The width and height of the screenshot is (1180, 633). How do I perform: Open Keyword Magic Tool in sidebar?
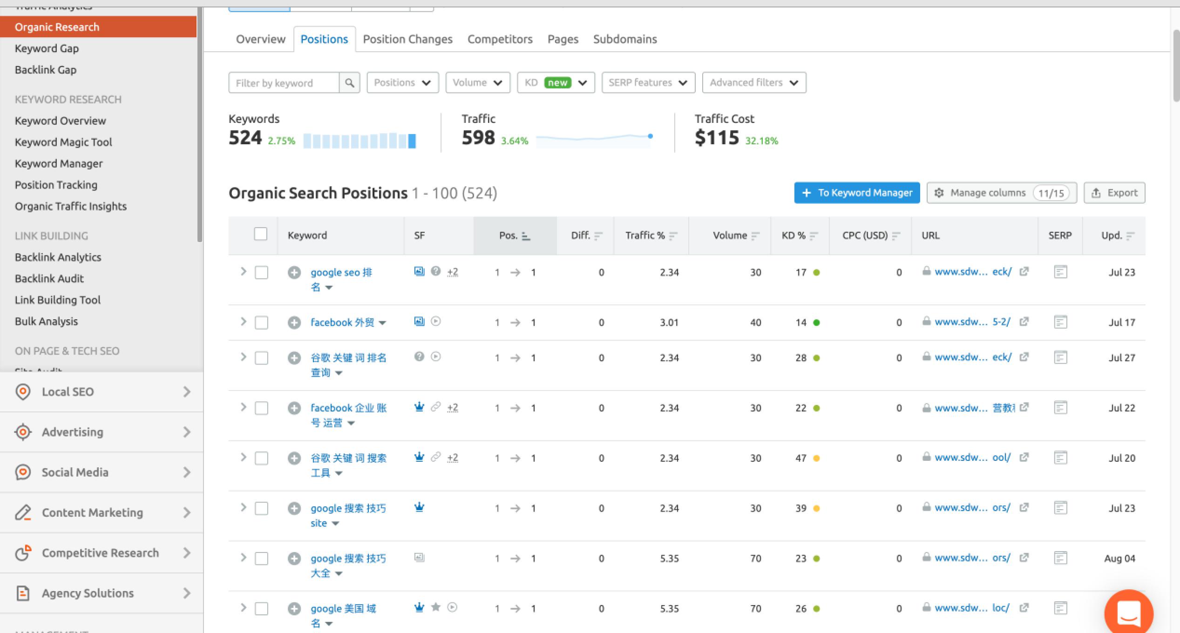[63, 142]
